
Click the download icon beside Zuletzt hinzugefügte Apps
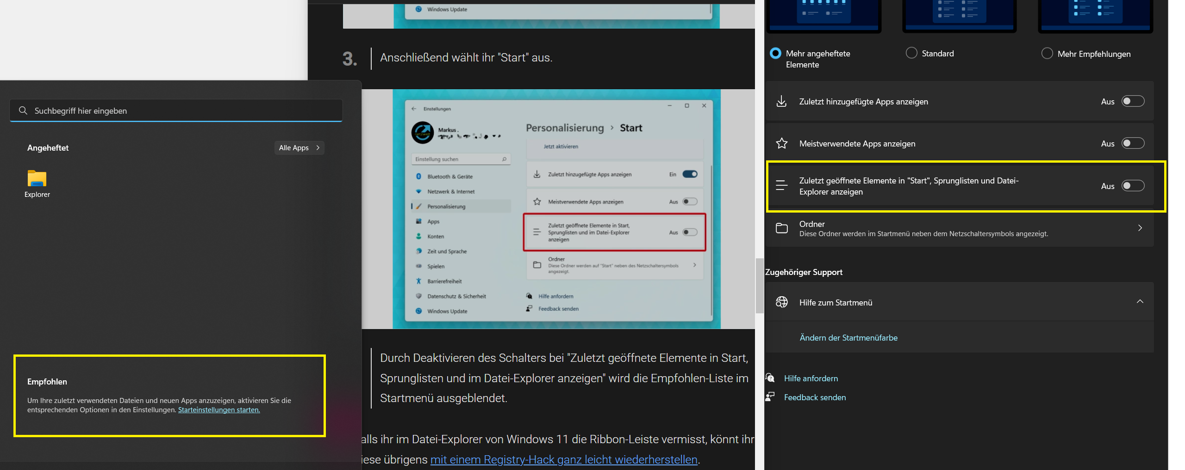781,101
